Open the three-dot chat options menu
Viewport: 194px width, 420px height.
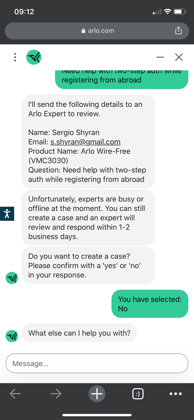point(15,57)
